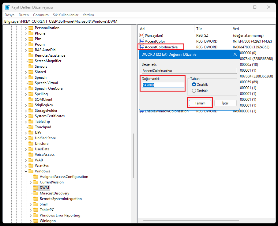Screen dimensions: 278x226
Task: Open the Yardım menu
Action: [88, 15]
